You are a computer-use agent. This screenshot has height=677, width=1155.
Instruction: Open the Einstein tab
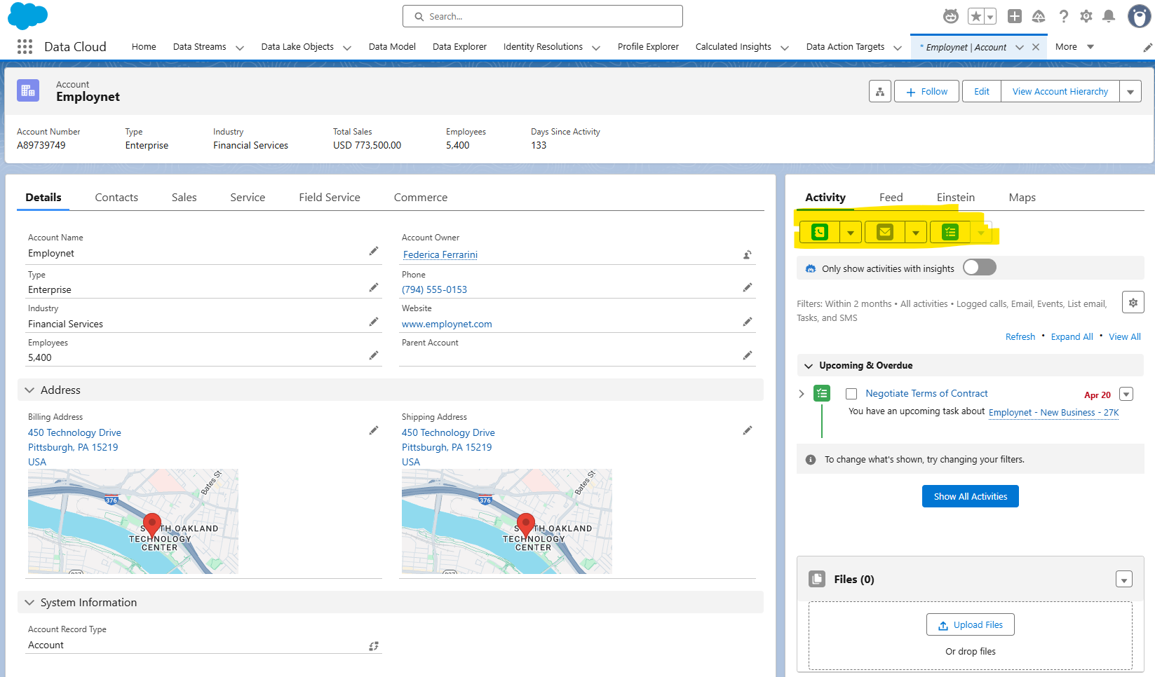click(x=955, y=198)
